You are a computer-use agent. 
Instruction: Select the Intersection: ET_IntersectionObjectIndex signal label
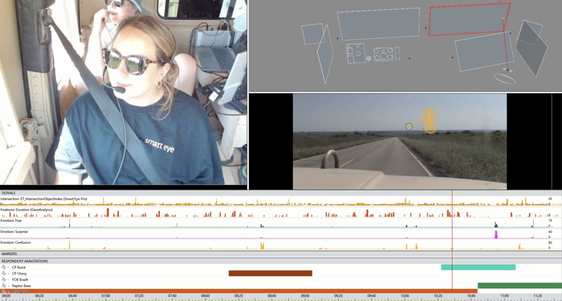coord(44,199)
